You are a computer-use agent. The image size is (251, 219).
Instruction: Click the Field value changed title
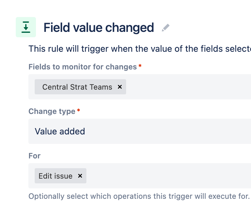[x=99, y=27]
